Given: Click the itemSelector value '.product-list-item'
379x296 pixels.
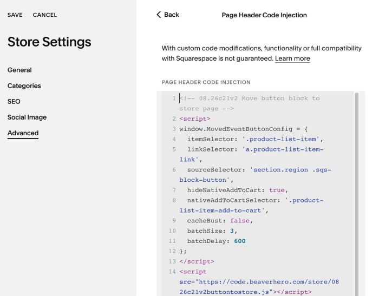Looking at the screenshot, I should click(x=281, y=139).
